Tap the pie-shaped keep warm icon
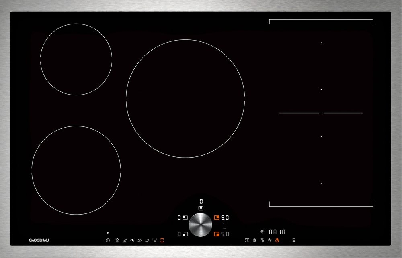 point(132,240)
